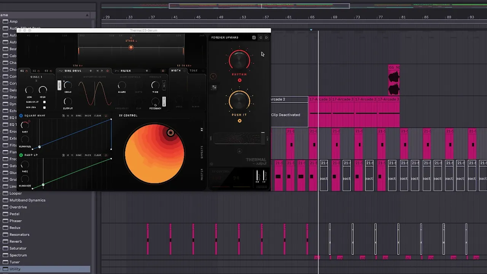Toggle power for Sine Drive module

click(107, 71)
